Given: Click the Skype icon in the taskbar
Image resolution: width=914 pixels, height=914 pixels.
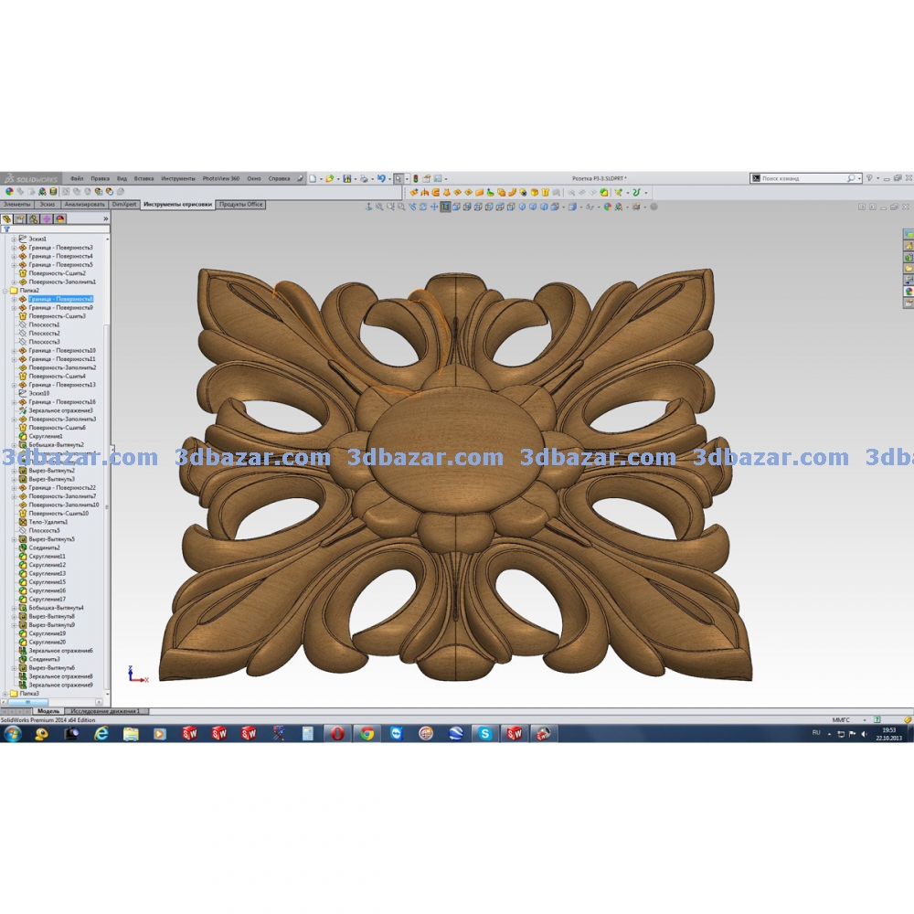Looking at the screenshot, I should tap(484, 733).
